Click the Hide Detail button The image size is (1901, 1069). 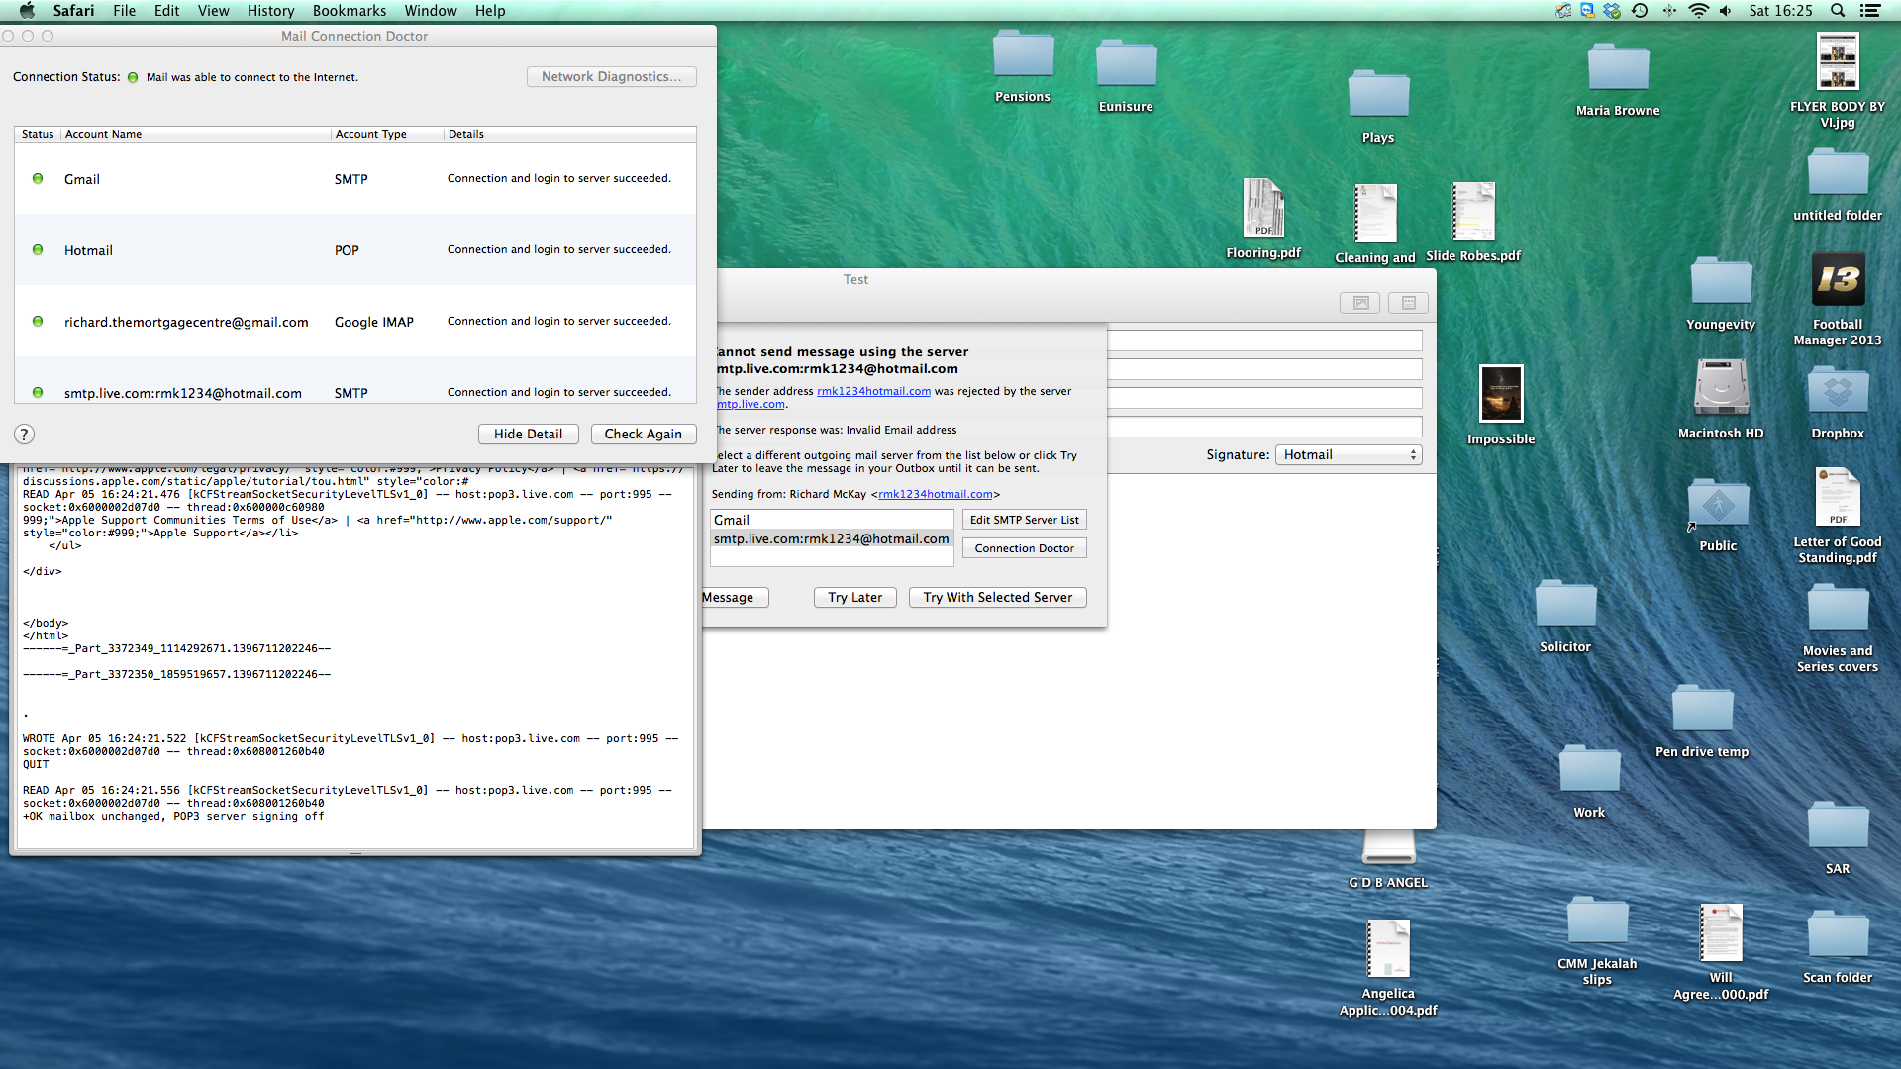[528, 434]
